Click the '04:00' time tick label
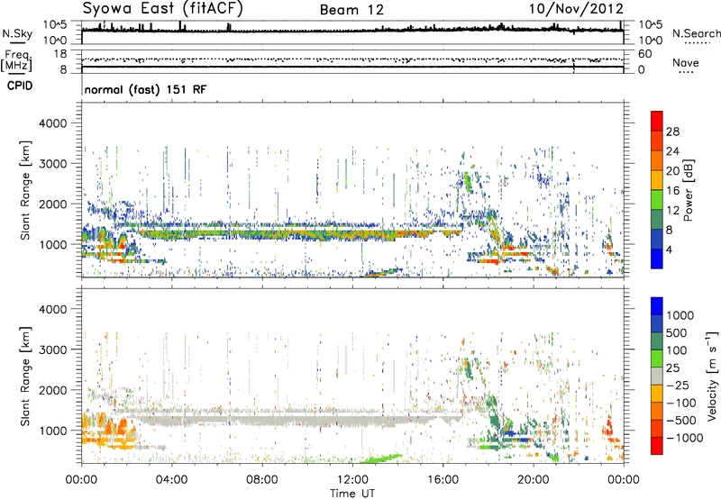 click(171, 480)
